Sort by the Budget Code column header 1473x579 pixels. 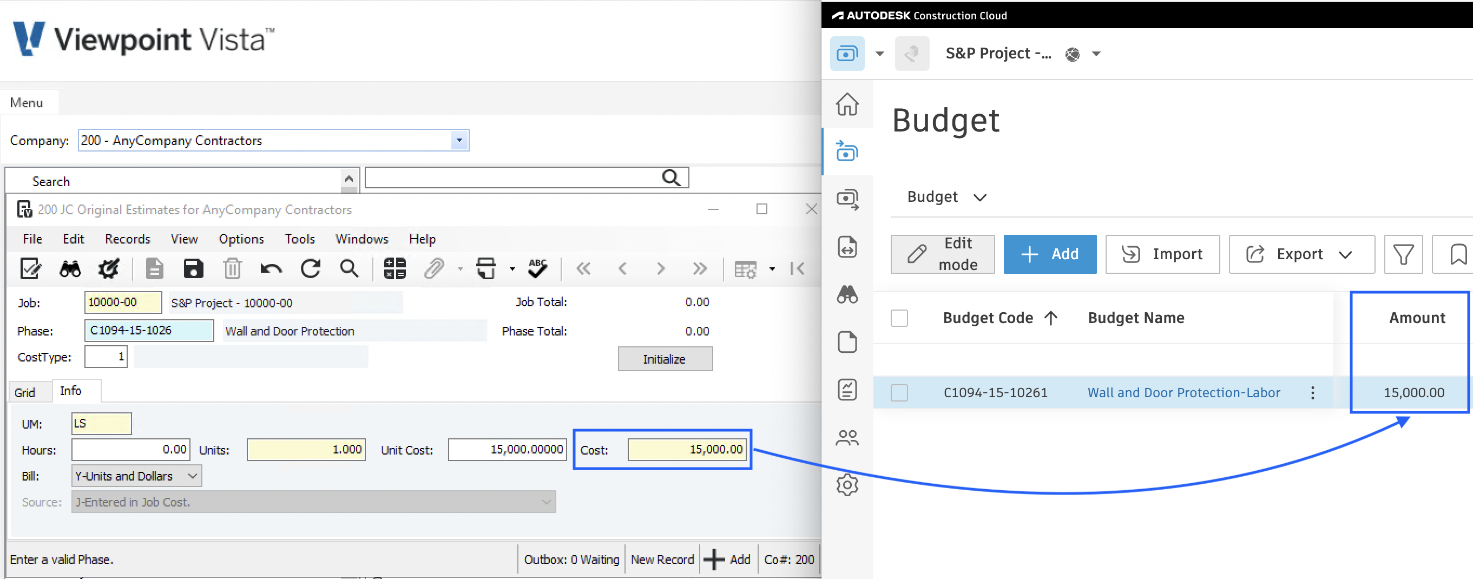tap(999, 317)
